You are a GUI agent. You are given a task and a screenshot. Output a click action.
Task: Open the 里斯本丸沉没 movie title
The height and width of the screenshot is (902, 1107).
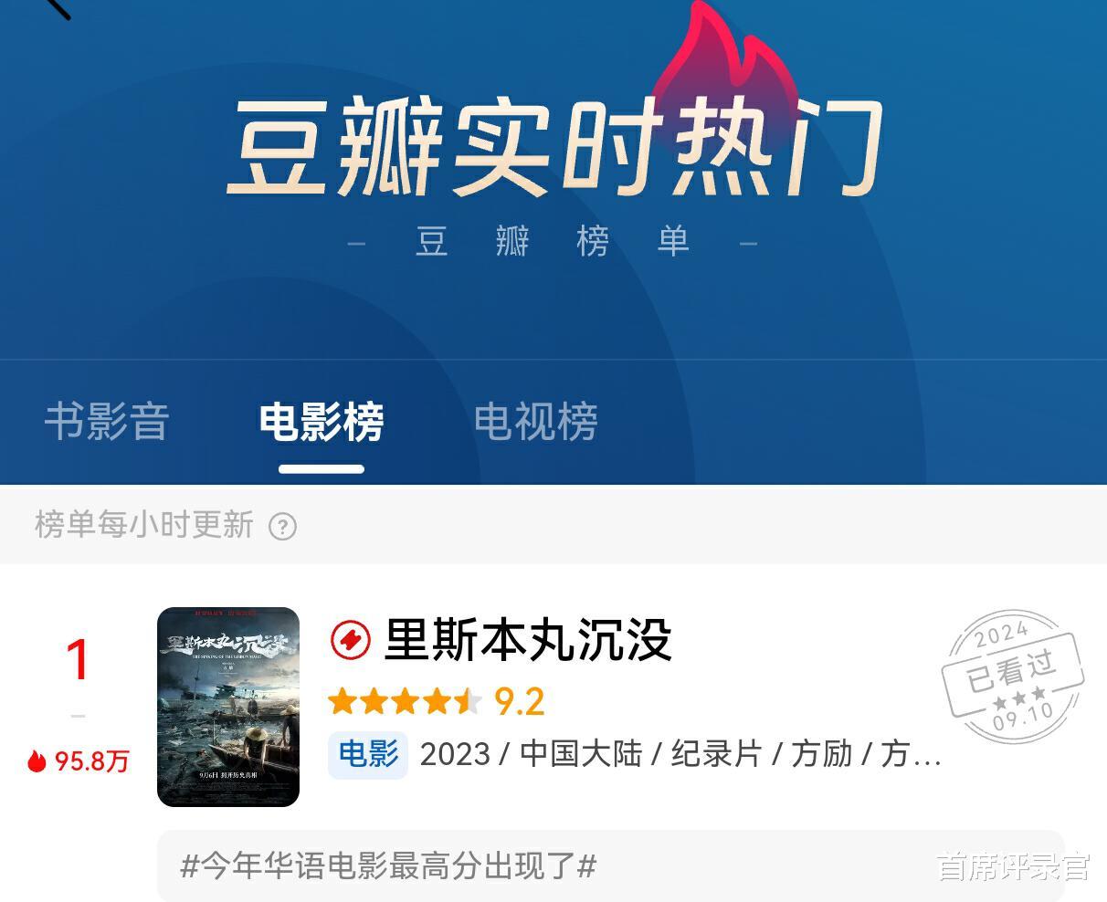(529, 640)
